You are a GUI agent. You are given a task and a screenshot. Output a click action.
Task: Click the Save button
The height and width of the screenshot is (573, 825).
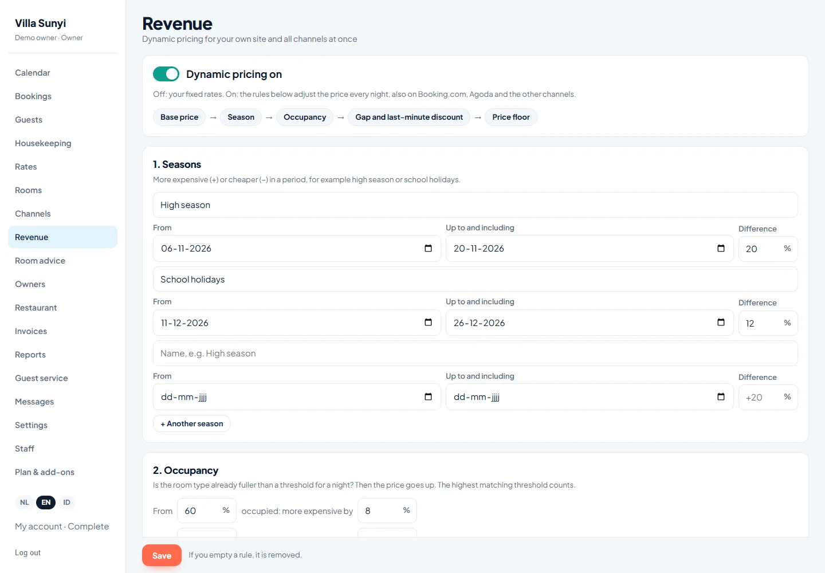[x=162, y=555]
